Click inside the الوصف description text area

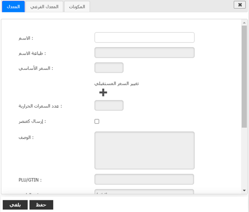tap(144, 151)
